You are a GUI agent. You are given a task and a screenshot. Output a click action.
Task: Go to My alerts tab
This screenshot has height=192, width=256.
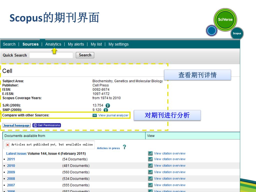click(76, 44)
